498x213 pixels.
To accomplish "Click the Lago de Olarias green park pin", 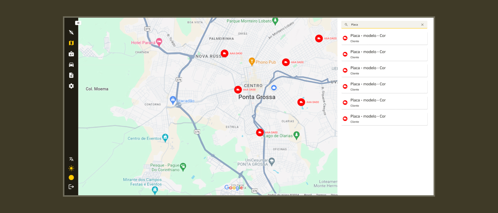I will [297, 135].
